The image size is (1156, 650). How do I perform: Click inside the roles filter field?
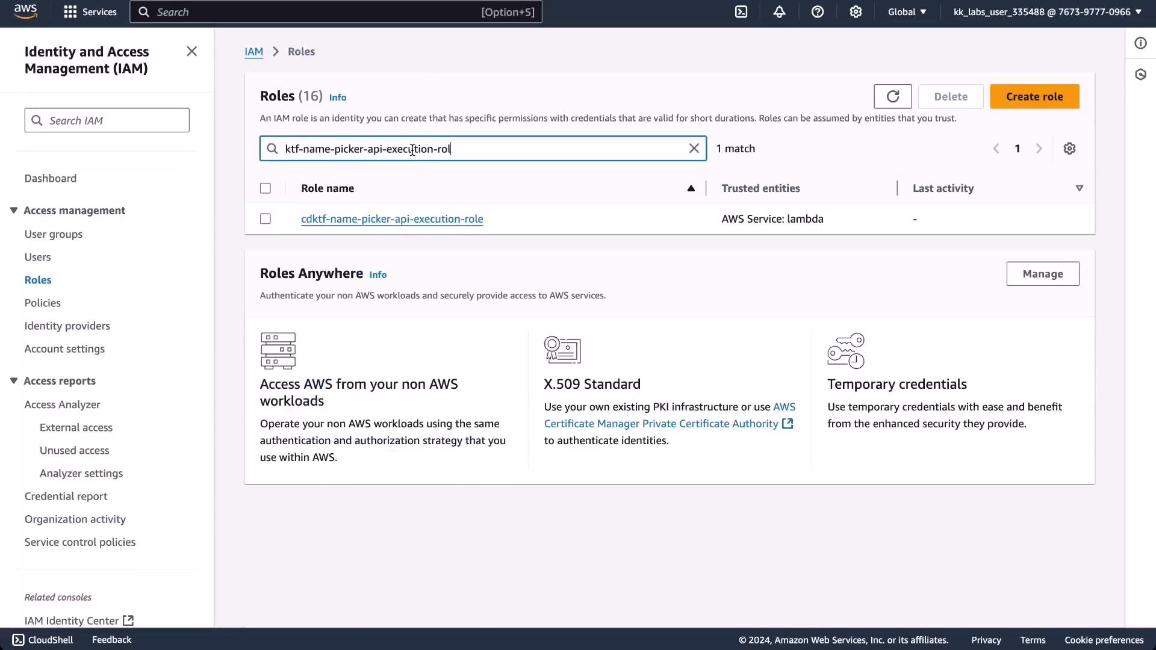coord(483,149)
